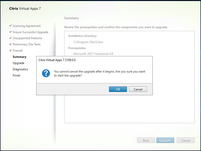Image resolution: width=201 pixels, height=151 pixels.
Task: Open the Diagnostics step
Action: (x=20, y=69)
